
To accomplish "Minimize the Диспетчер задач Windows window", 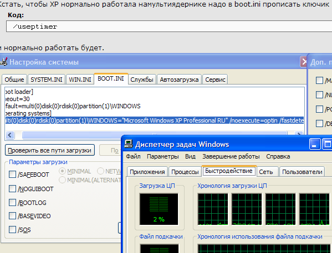I will 314,144.
